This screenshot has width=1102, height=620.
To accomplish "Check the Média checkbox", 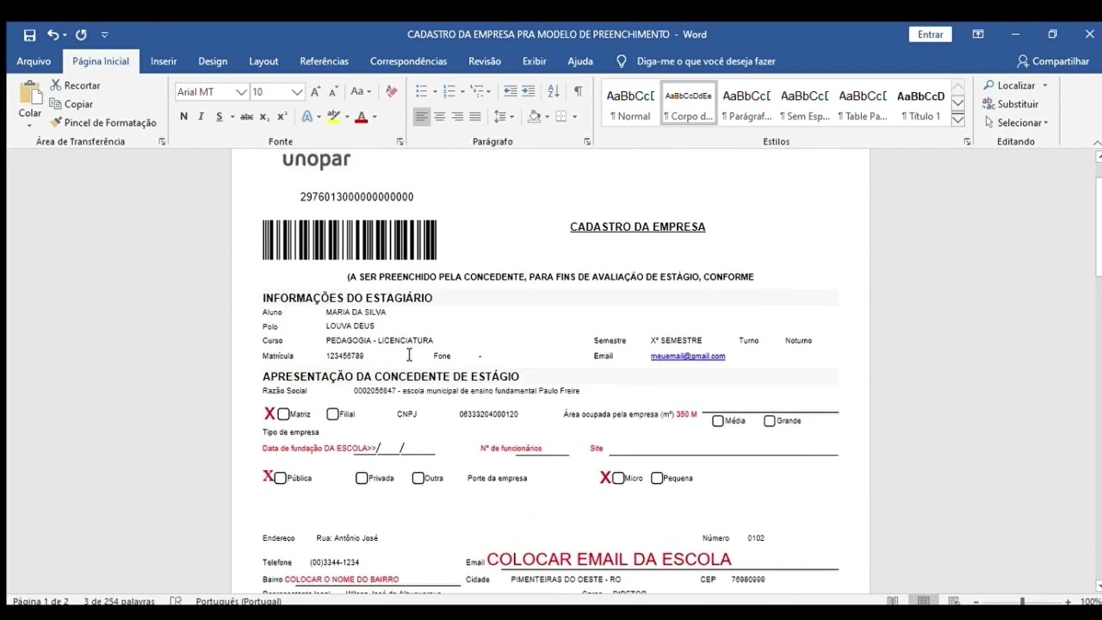I will point(718,421).
